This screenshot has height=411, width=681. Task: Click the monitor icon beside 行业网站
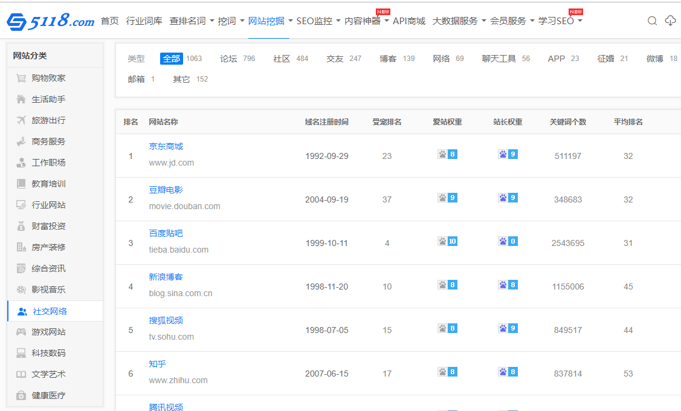coord(21,205)
